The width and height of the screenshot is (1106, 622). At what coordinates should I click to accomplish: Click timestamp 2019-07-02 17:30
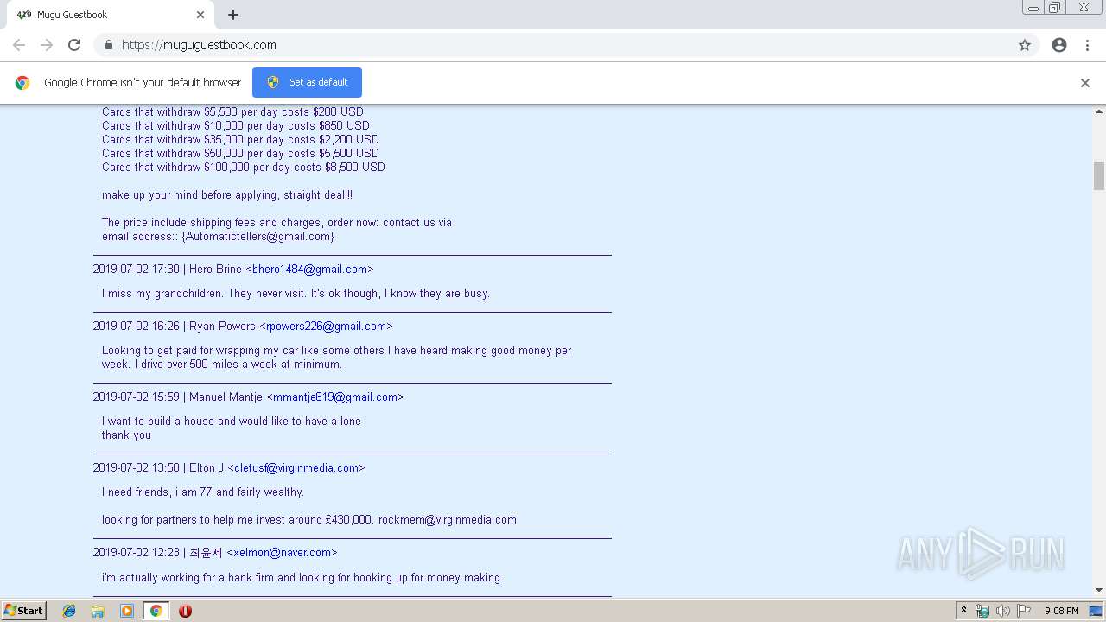[137, 270]
